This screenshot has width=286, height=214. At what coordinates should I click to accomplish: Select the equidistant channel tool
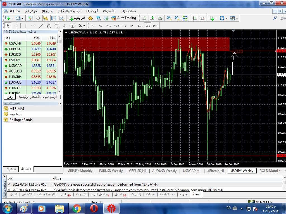point(49,26)
